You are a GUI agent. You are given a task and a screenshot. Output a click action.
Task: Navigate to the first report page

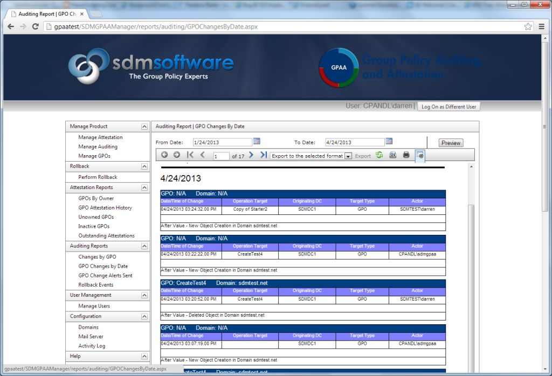click(x=190, y=154)
